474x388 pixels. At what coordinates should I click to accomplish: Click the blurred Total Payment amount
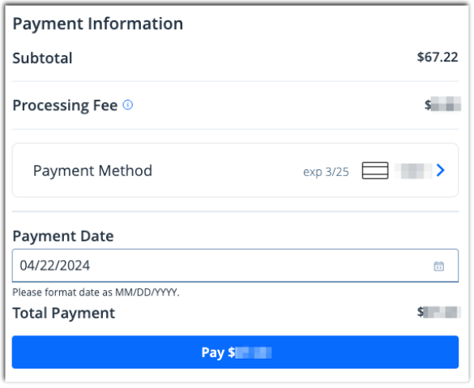pos(439,312)
